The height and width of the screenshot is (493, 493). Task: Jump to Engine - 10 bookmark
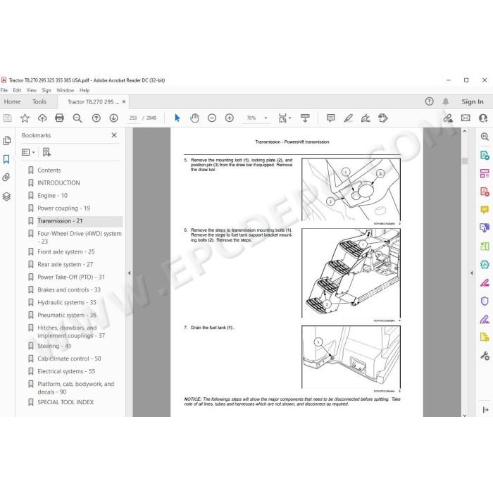point(53,196)
